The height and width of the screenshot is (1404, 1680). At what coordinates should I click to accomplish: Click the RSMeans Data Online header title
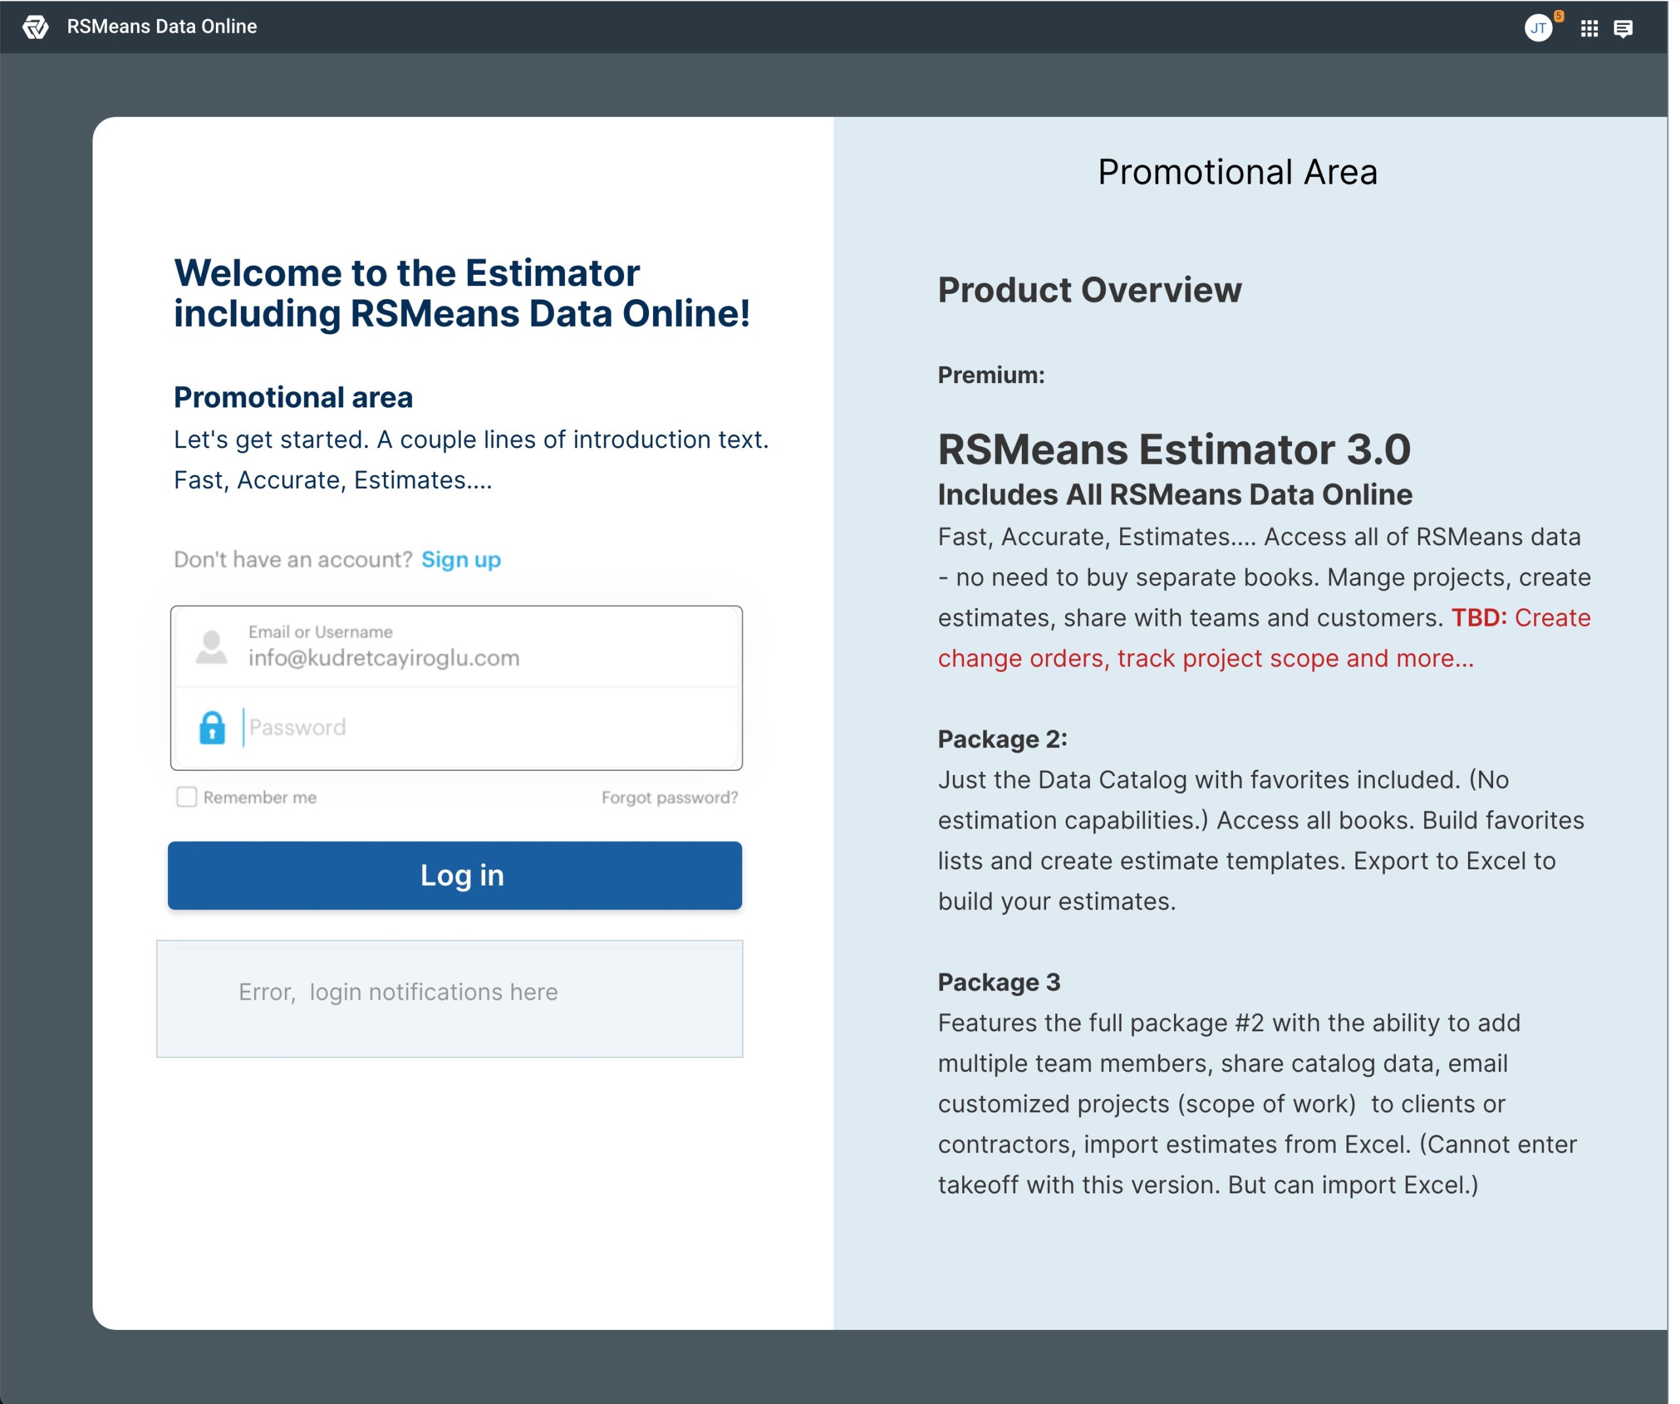pos(161,27)
